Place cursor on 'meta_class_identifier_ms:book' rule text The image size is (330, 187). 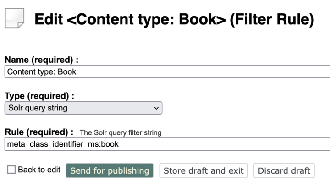click(x=63, y=144)
